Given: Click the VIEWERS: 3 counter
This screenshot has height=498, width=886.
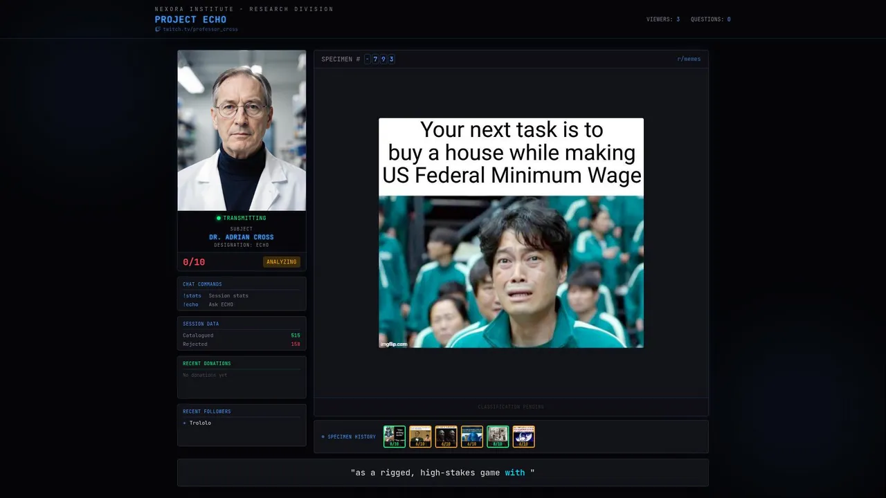Looking at the screenshot, I should pyautogui.click(x=663, y=19).
